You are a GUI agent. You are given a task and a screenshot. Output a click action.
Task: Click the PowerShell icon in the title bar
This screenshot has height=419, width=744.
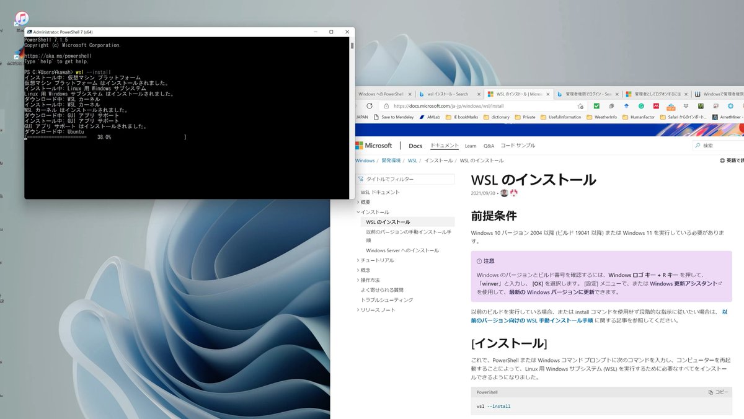tap(29, 32)
